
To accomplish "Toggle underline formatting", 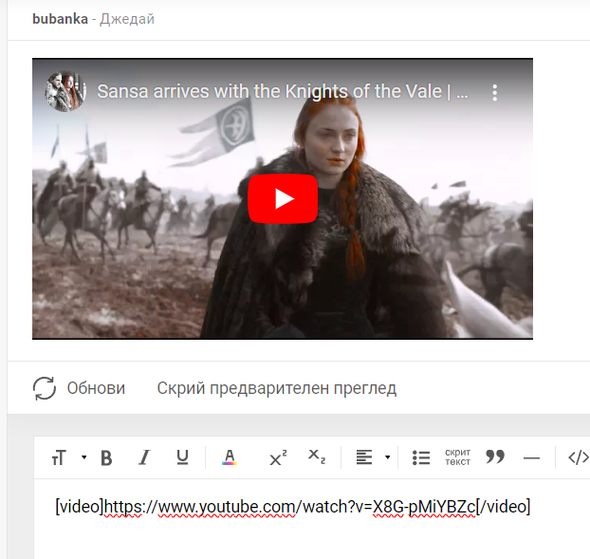I will (182, 457).
